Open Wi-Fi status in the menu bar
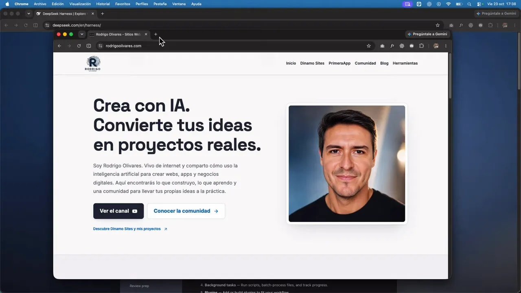The width and height of the screenshot is (521, 293). (449, 4)
